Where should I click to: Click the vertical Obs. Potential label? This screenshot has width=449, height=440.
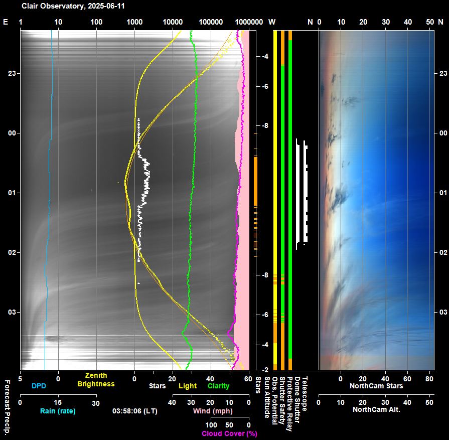pyautogui.click(x=274, y=400)
